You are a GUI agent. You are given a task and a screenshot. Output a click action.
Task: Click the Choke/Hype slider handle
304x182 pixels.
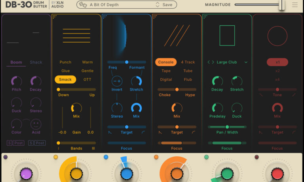pos(177,90)
